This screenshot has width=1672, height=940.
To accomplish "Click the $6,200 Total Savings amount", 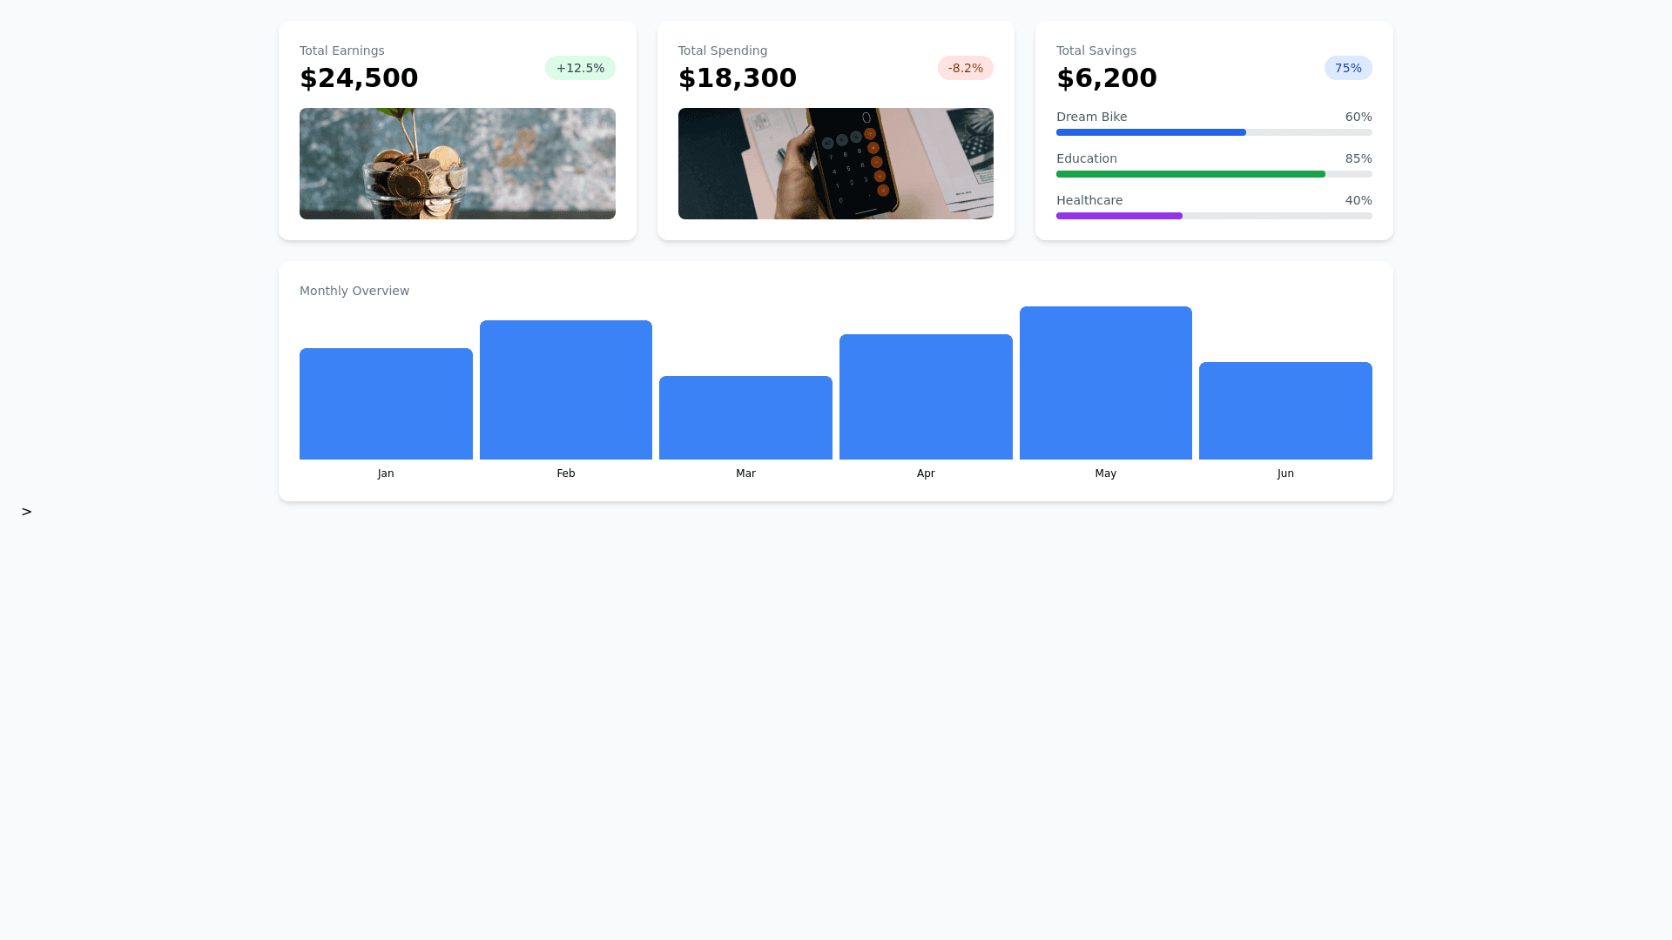I will pos(1106,78).
